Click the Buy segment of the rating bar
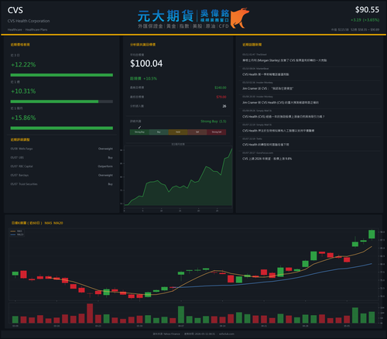Viewport: 387px width, 339px height. pyautogui.click(x=159, y=132)
